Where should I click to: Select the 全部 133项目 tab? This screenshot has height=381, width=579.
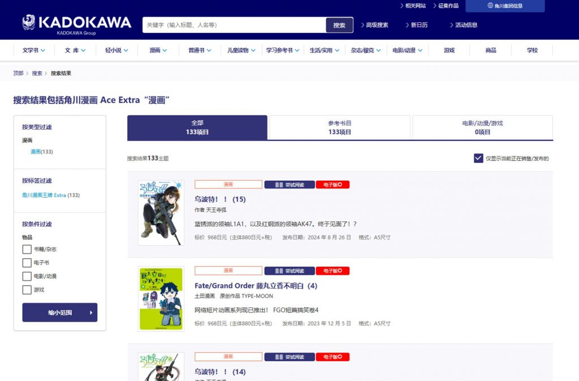(197, 127)
